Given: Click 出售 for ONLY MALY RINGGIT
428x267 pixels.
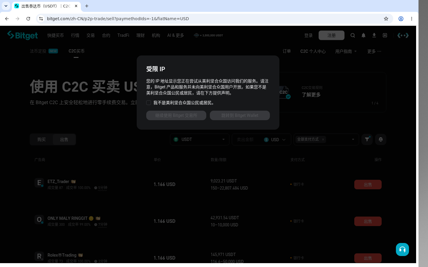Looking at the screenshot, I should point(368,221).
